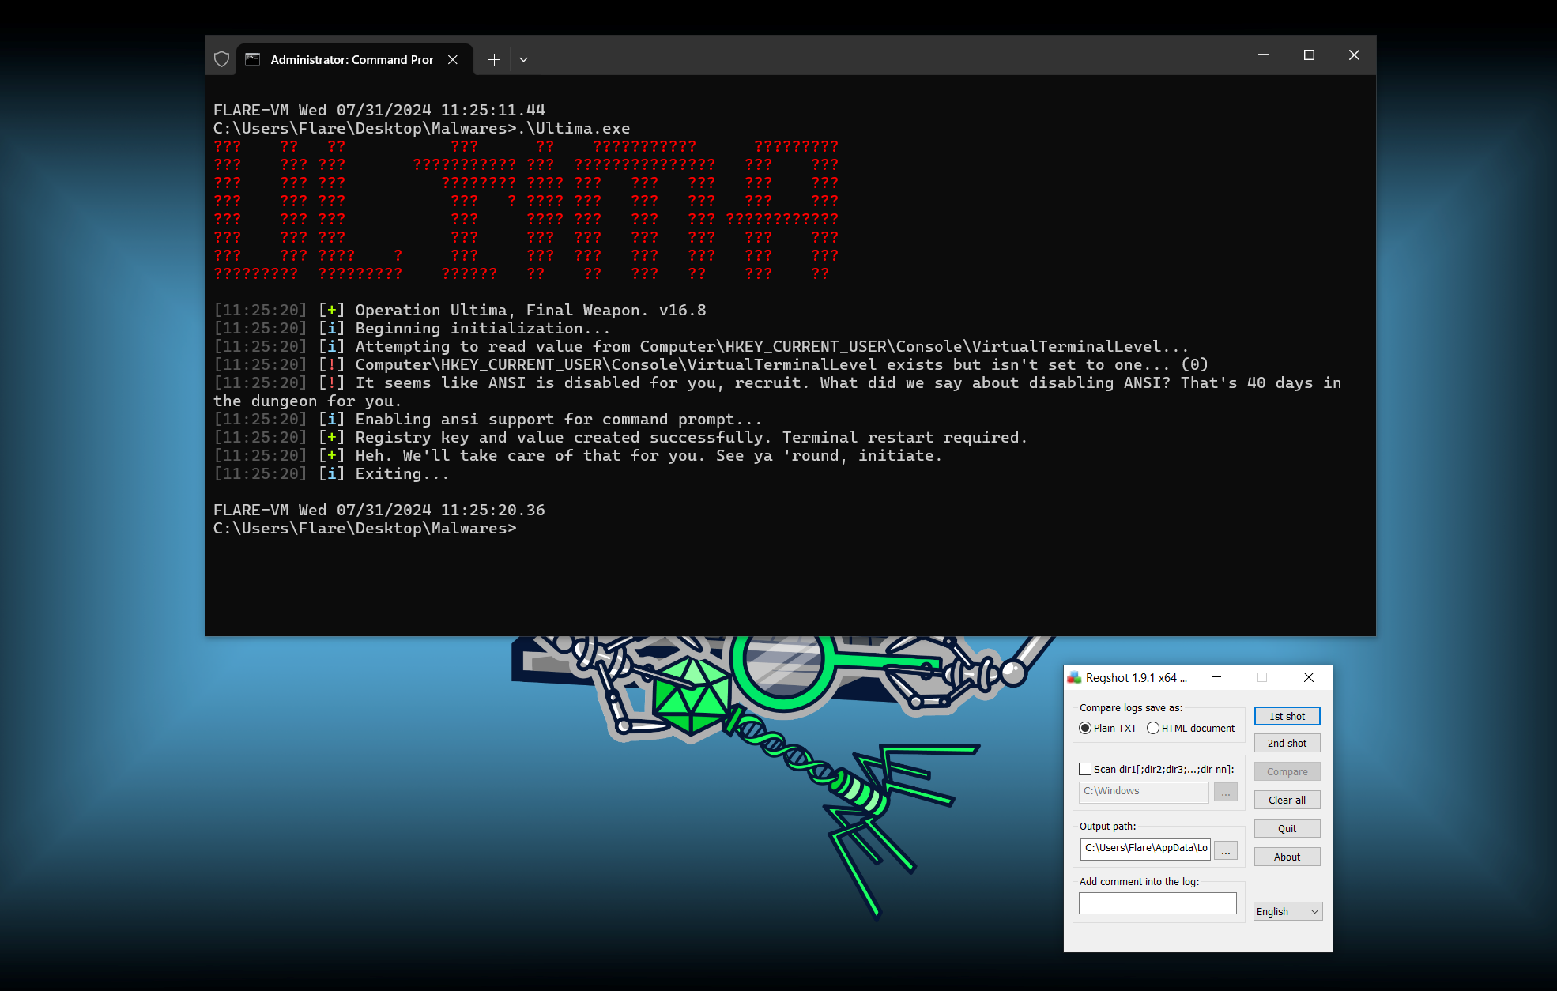The width and height of the screenshot is (1557, 991).
Task: Click the Regshot 1.9.1 x64 window title
Action: 1136,677
